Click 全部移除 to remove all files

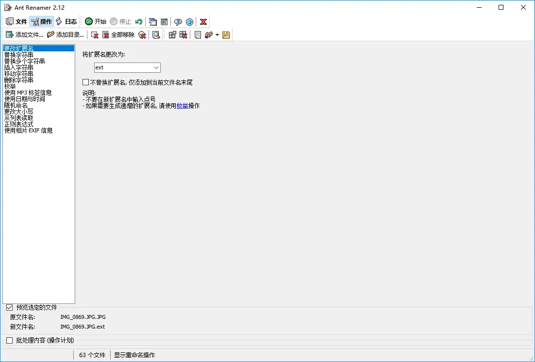point(119,34)
